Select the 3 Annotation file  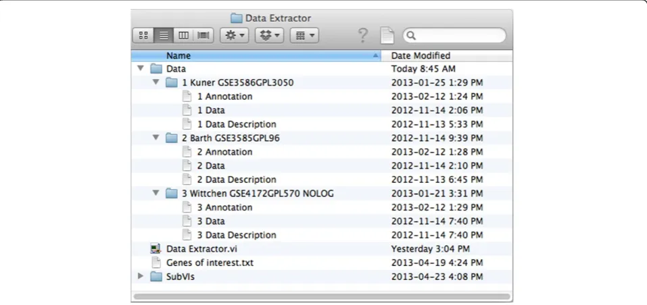pos(224,207)
